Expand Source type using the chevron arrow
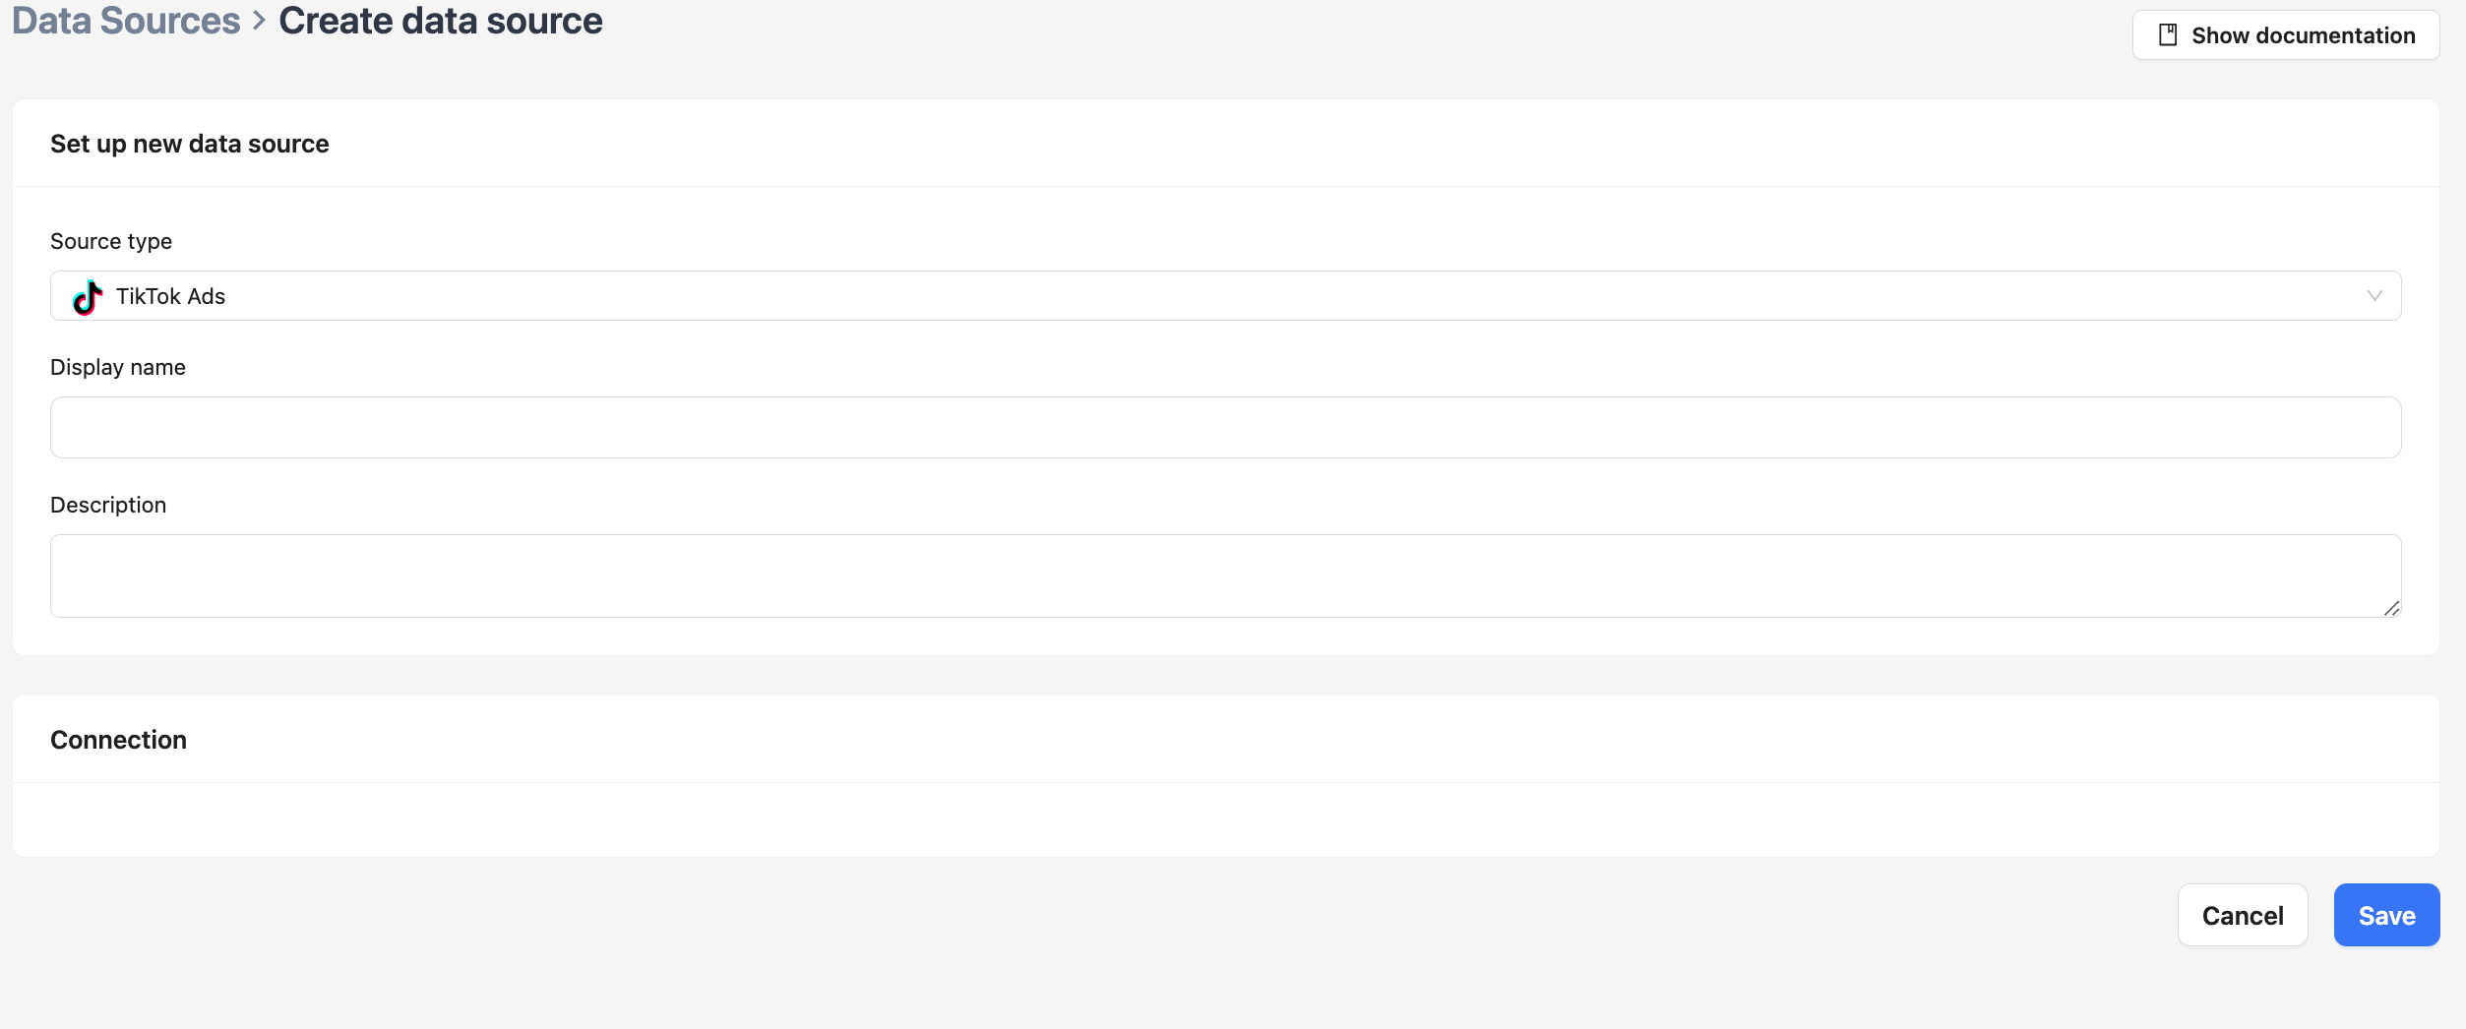2466x1029 pixels. click(x=2374, y=296)
